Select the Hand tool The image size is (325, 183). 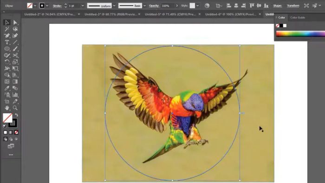(7, 108)
